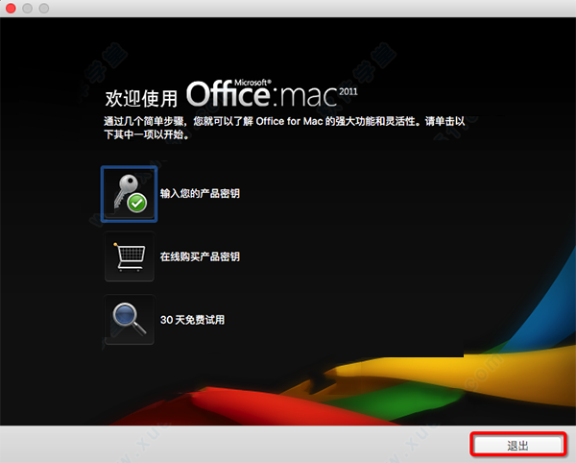Viewport: 576px width, 463px height.
Task: Select the 在线购买产品密钥 label
Action: [x=200, y=256]
